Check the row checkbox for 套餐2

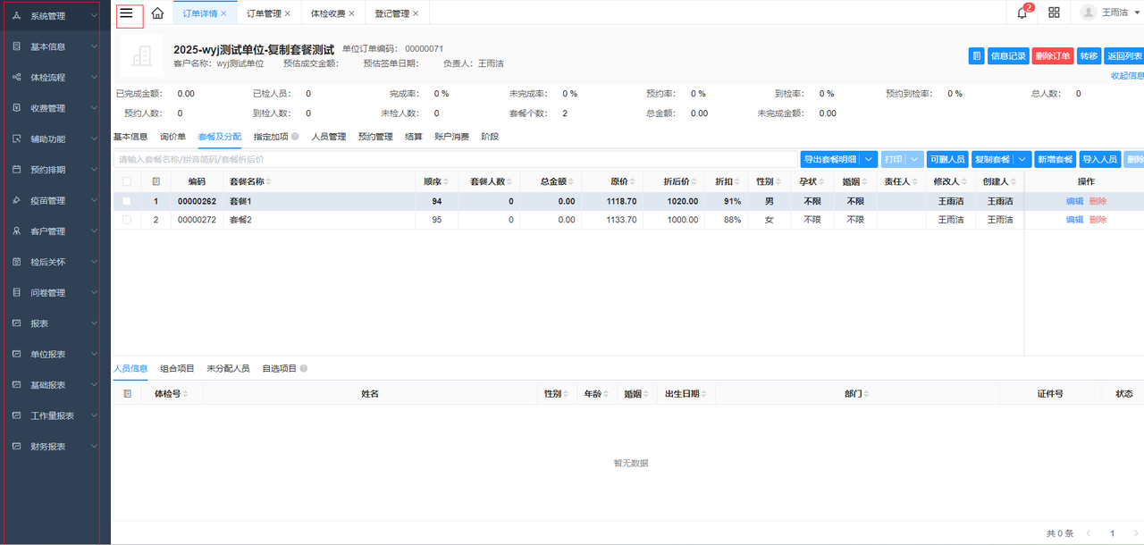click(x=127, y=220)
